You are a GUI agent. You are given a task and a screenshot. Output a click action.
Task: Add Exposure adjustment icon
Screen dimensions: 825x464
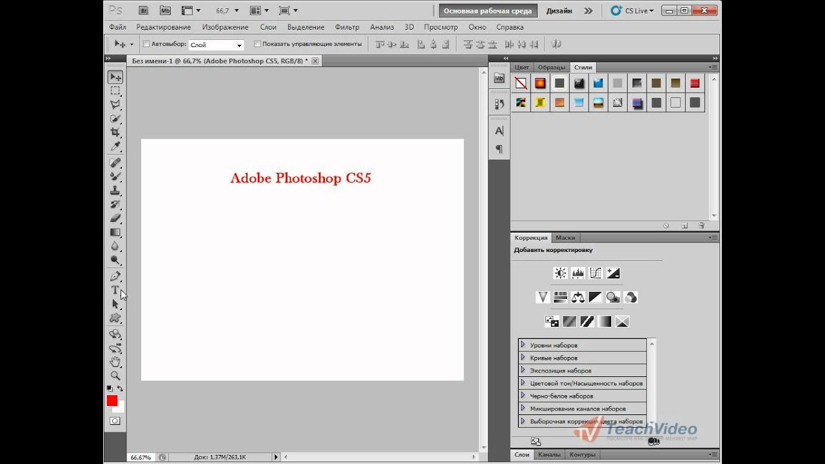pos(613,273)
